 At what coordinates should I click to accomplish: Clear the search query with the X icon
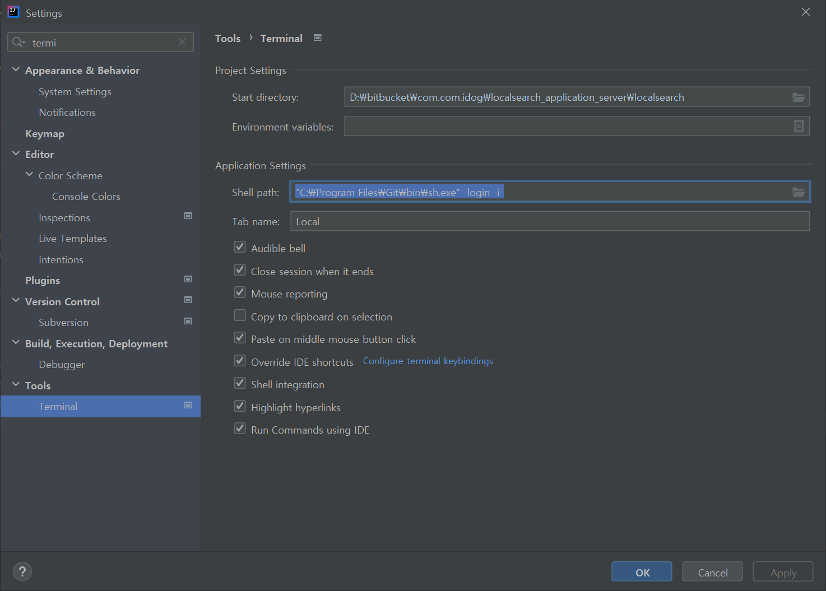coord(182,41)
